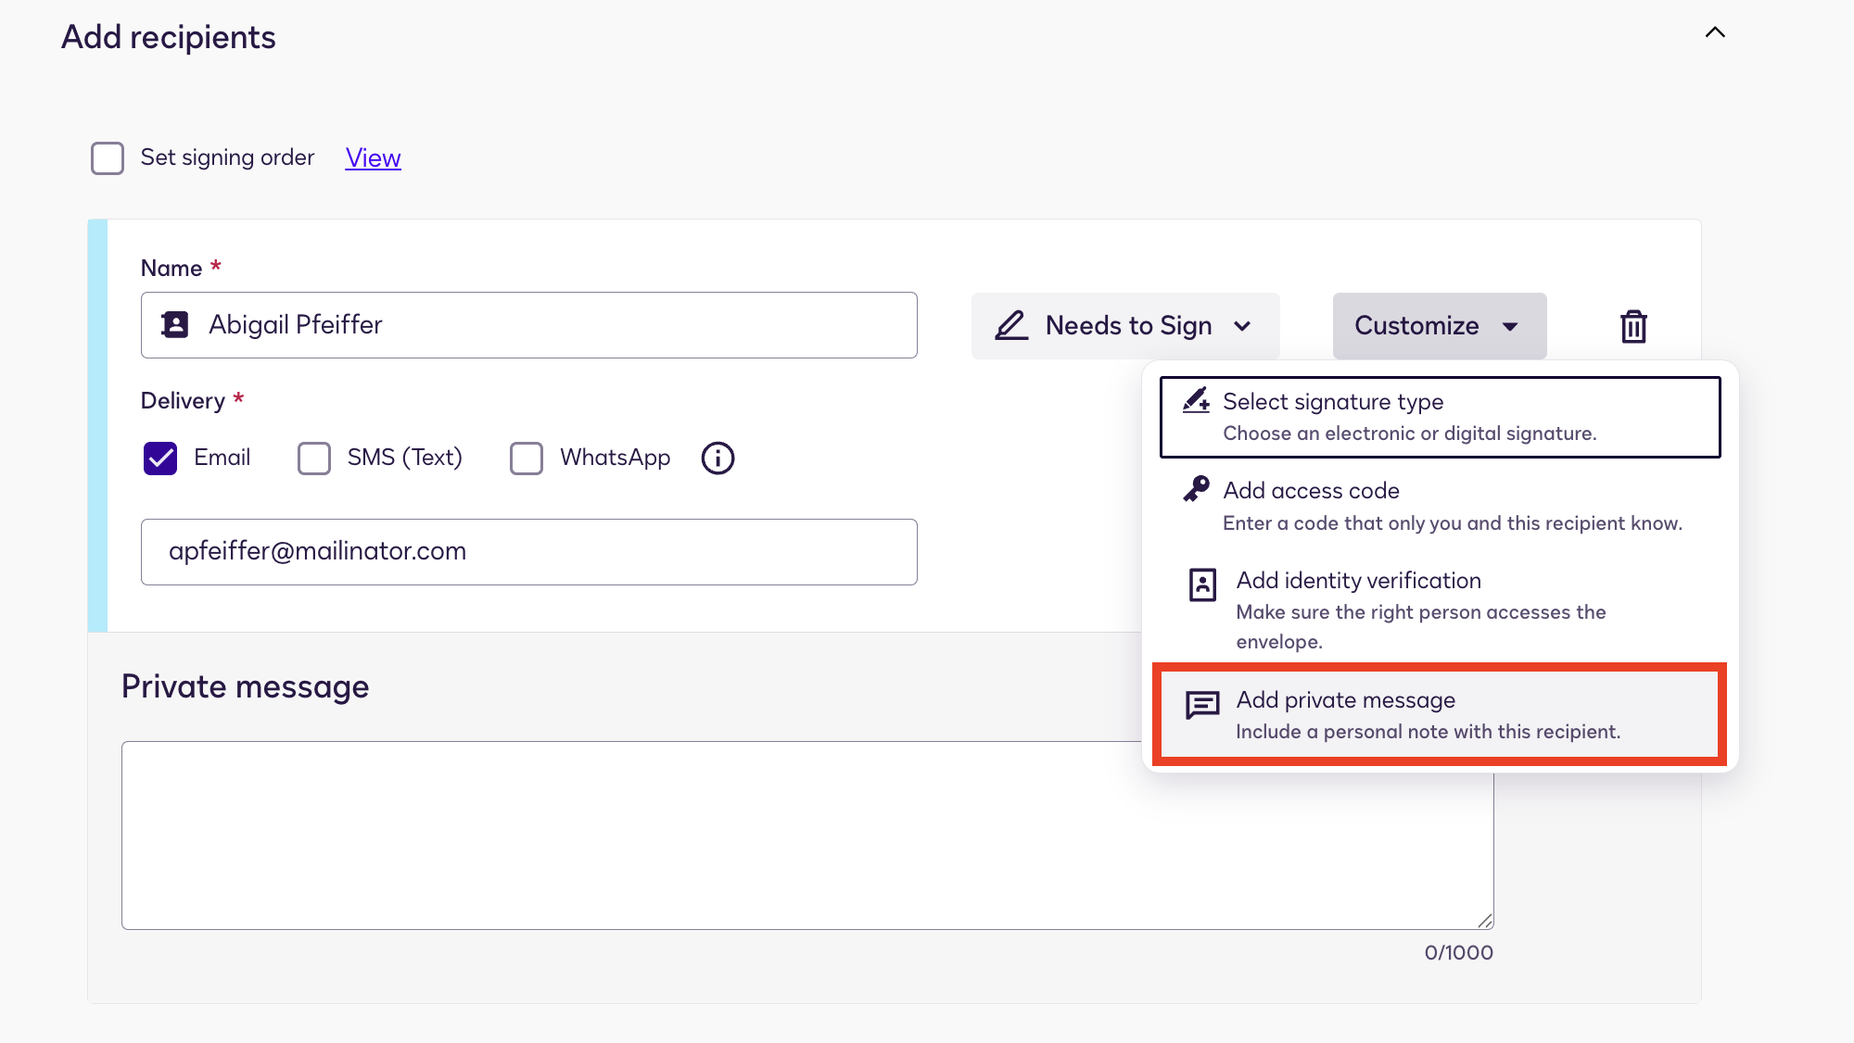Uncheck the Email delivery checkbox
This screenshot has height=1043, width=1854.
[160, 458]
